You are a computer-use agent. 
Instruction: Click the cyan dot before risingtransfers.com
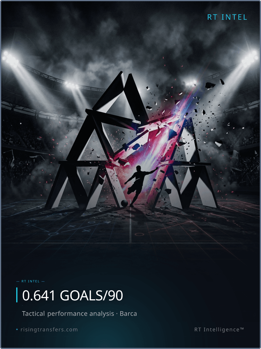point(17,330)
